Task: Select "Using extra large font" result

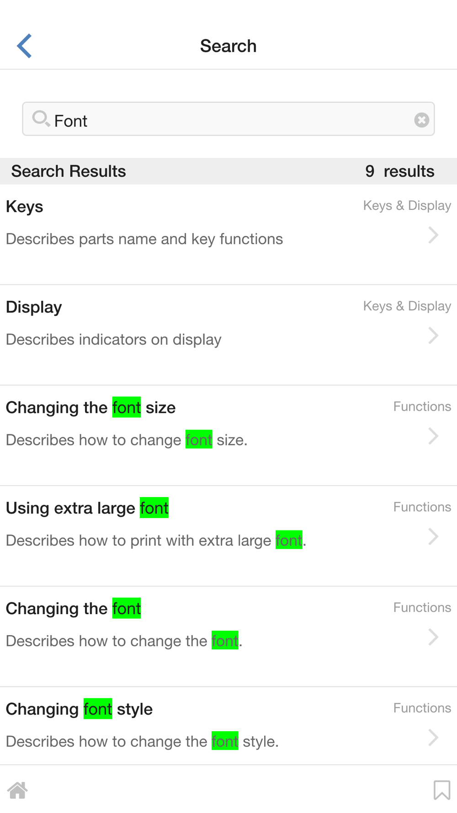Action: pos(87,508)
